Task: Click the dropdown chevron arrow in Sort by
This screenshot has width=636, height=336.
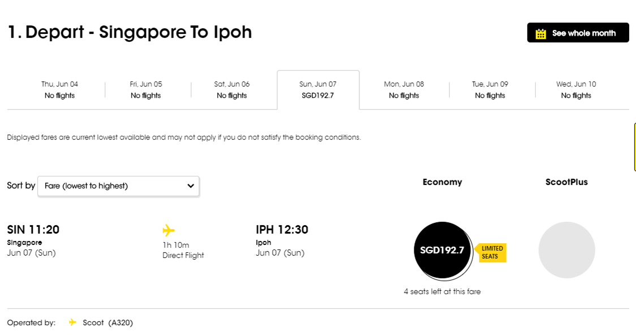Action: click(x=191, y=186)
